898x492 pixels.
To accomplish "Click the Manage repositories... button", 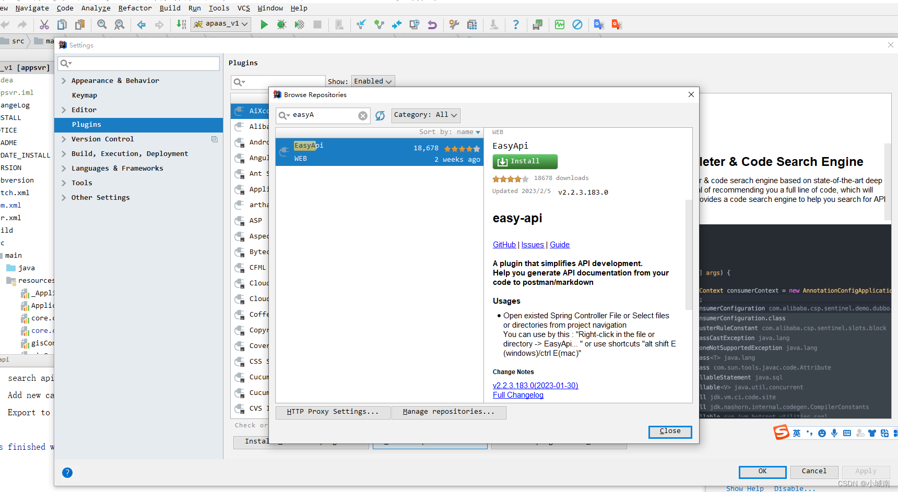I will (448, 412).
